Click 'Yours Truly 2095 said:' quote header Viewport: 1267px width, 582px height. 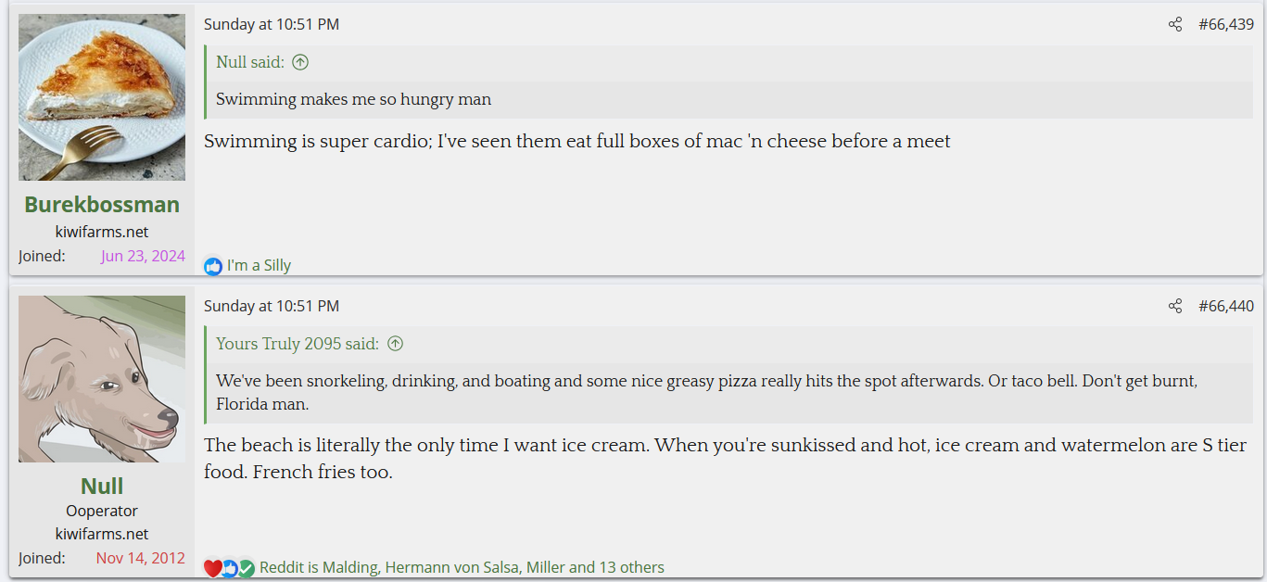[x=298, y=344]
